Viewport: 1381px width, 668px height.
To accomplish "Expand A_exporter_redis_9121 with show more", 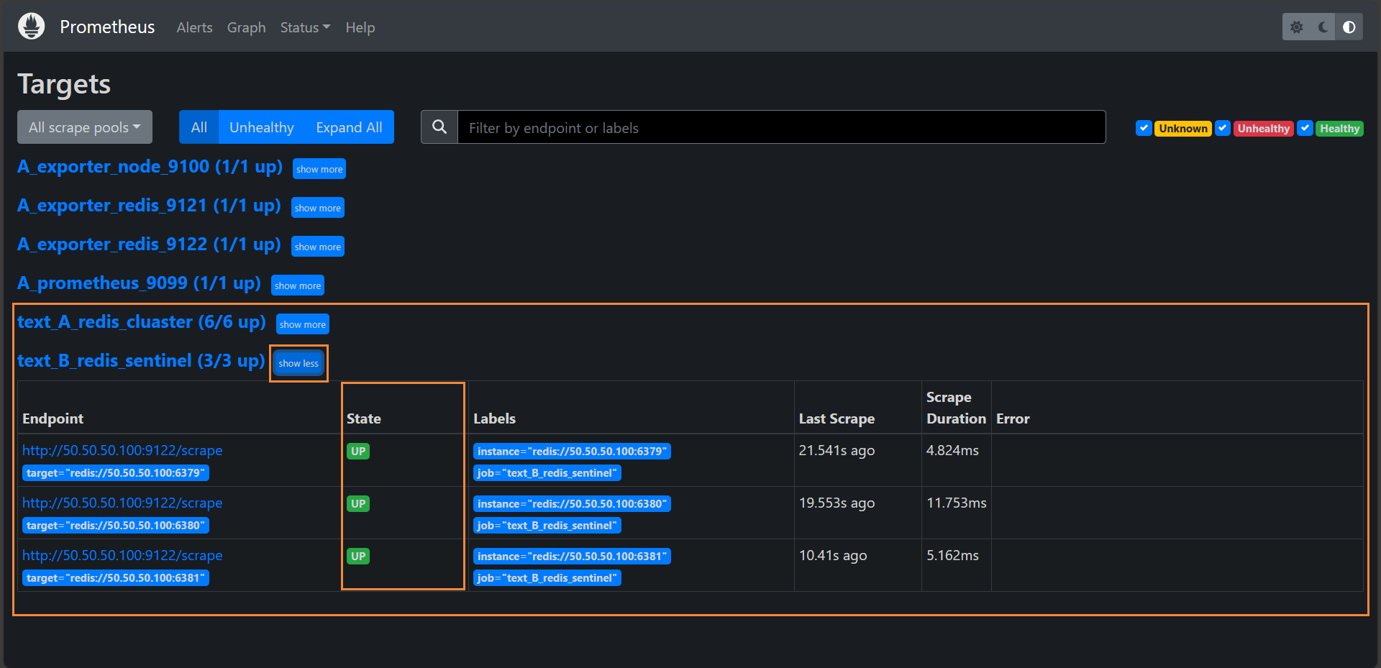I will 318,208.
